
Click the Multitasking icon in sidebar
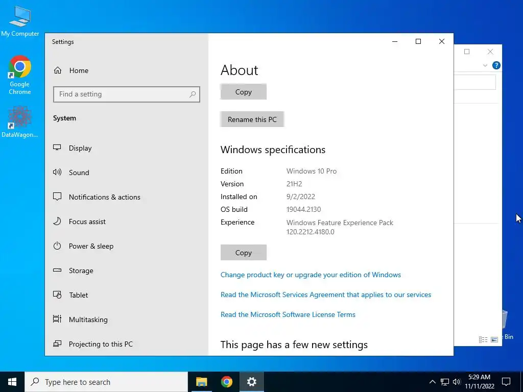57,319
